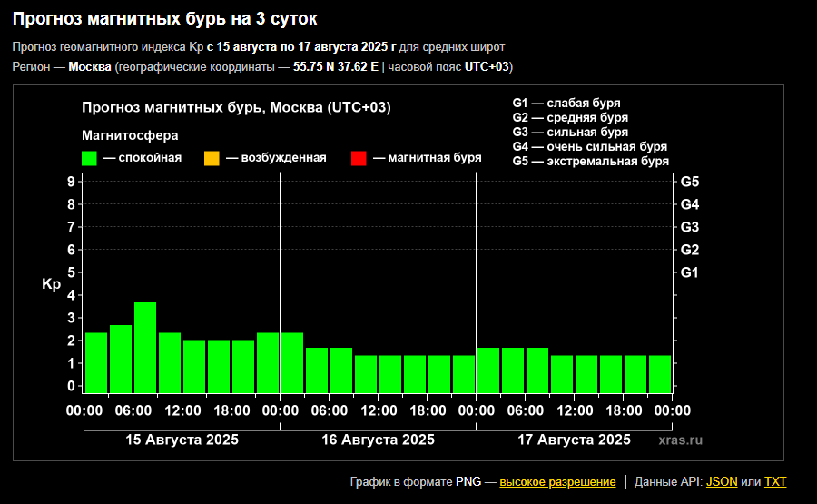Open the high resolution PNG link

click(557, 481)
